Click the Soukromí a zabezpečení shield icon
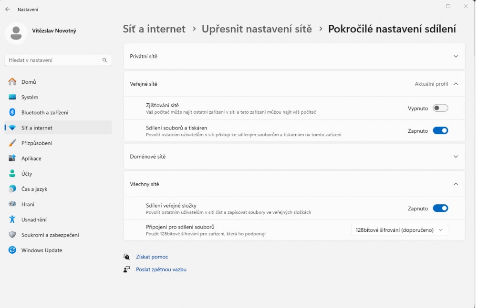Screen dimensions: 477x308 click(12, 235)
